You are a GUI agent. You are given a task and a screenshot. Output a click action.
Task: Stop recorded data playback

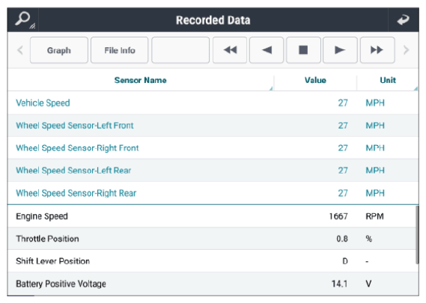click(x=303, y=50)
